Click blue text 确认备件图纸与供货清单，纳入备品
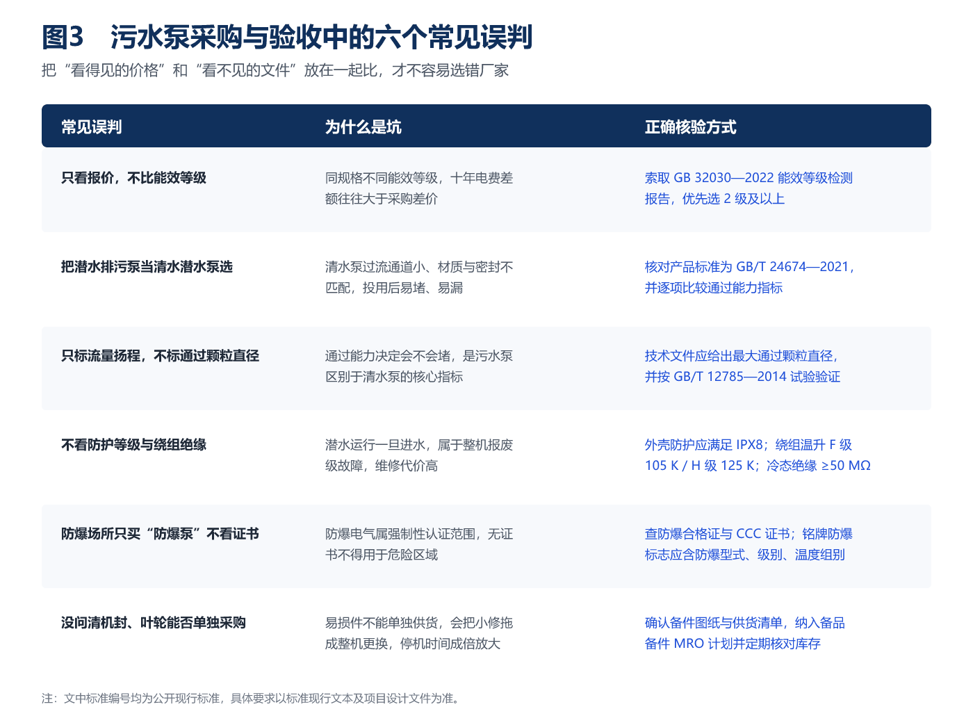The image size is (973, 716). [x=745, y=623]
